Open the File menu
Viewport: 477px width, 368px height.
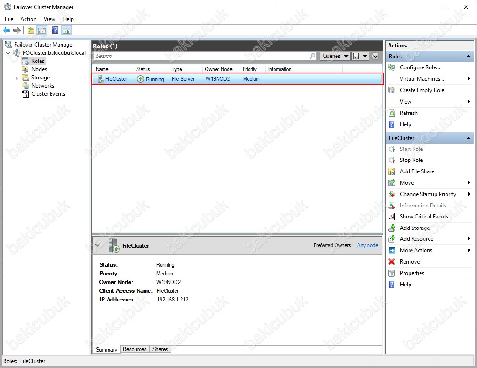click(x=9, y=19)
